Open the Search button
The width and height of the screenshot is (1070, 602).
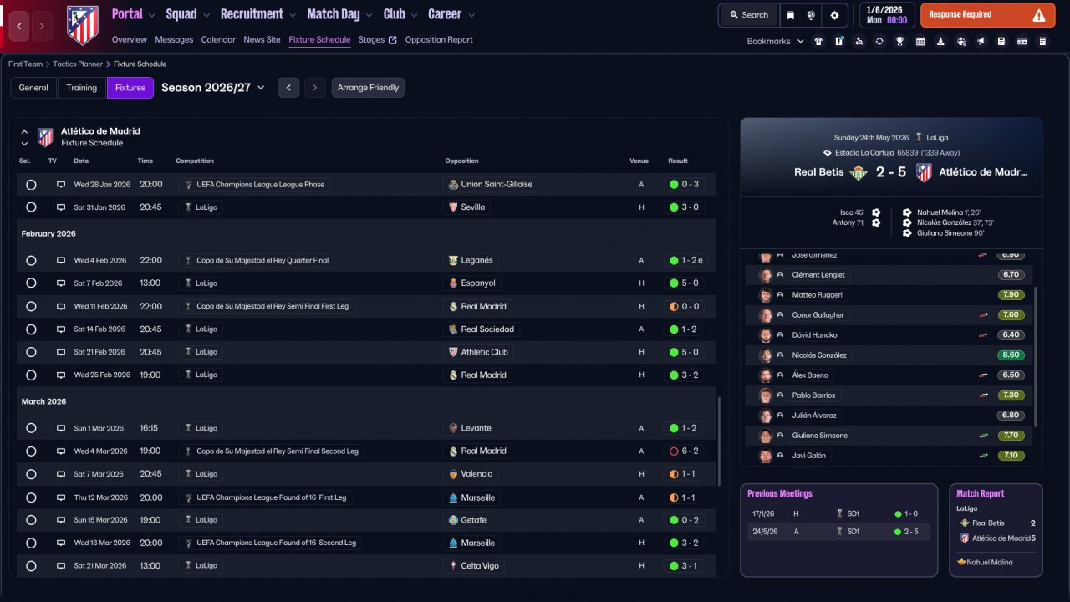pyautogui.click(x=748, y=15)
